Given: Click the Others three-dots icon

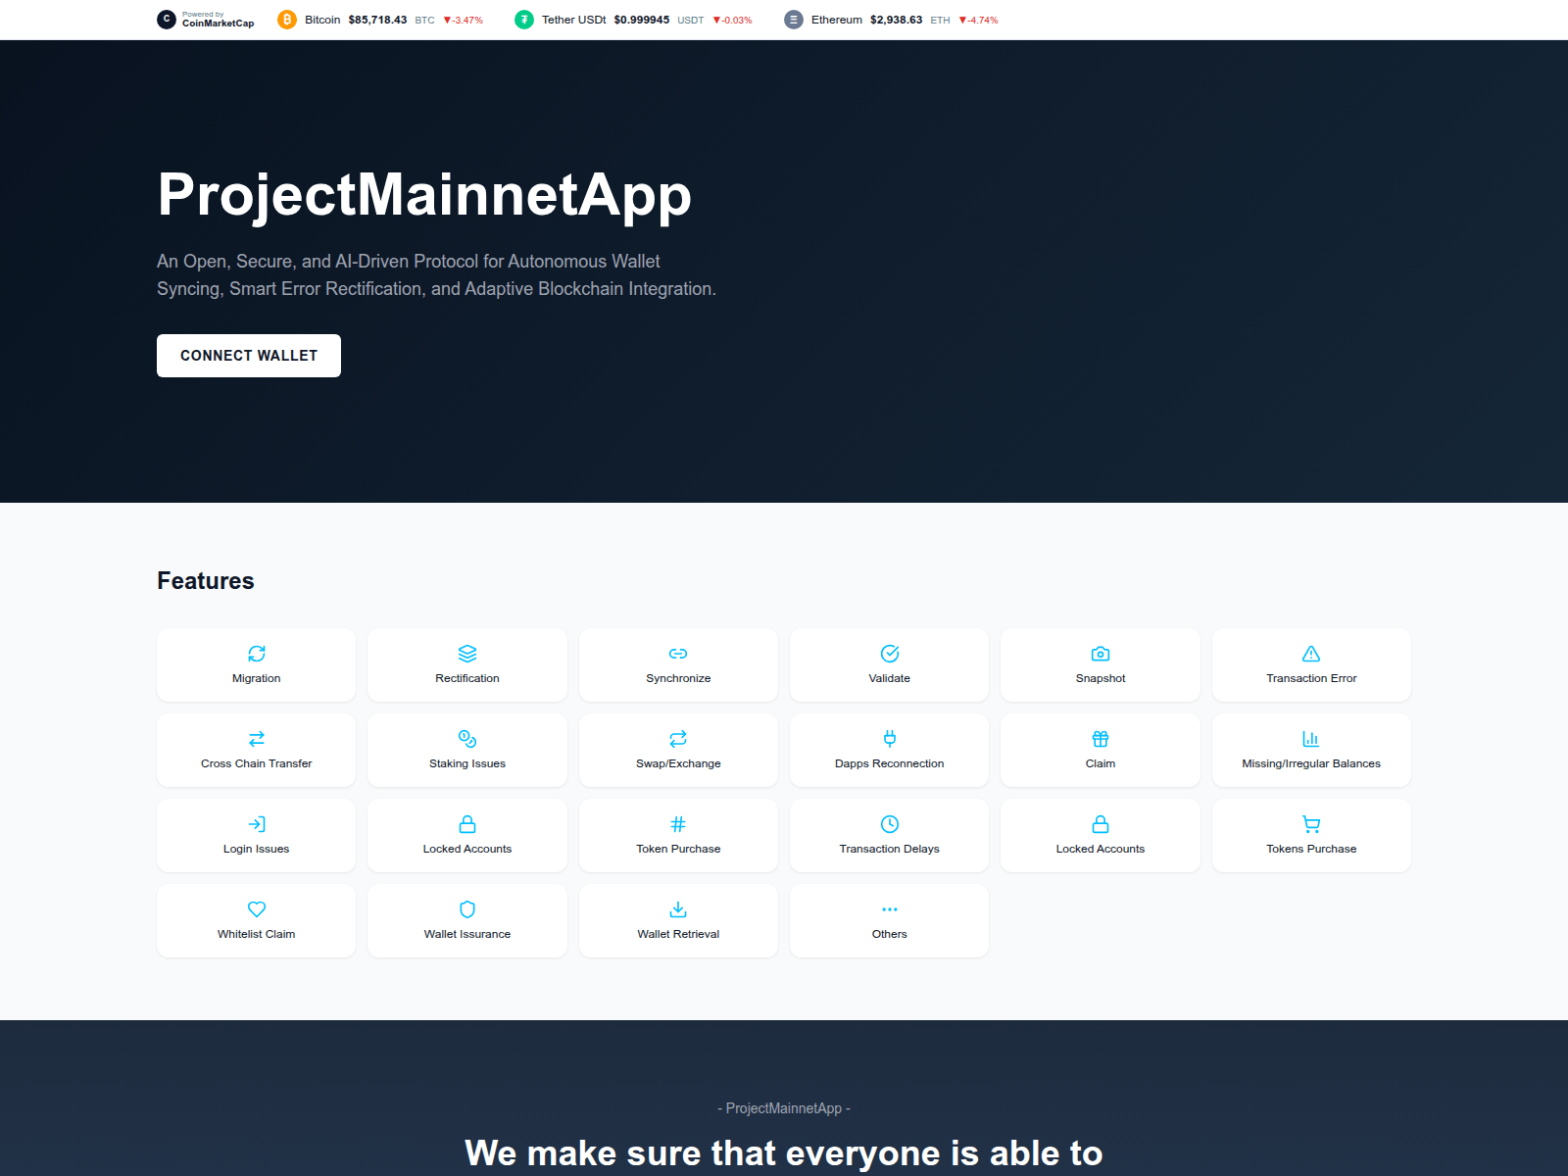Looking at the screenshot, I should [890, 909].
